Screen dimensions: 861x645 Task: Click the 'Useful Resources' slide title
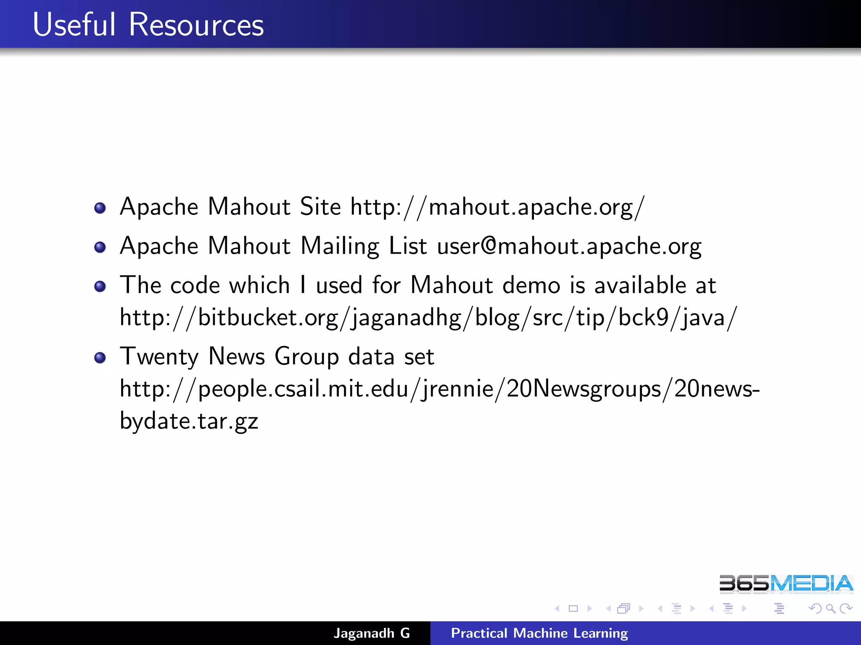[x=148, y=24]
